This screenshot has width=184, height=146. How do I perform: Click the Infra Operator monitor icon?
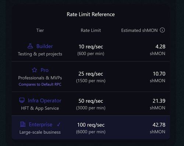click(22, 100)
